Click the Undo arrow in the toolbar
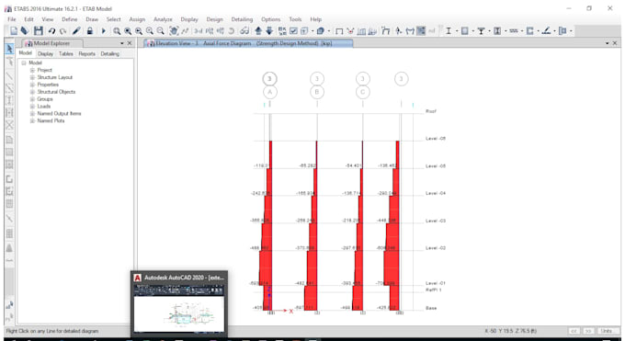 51,30
